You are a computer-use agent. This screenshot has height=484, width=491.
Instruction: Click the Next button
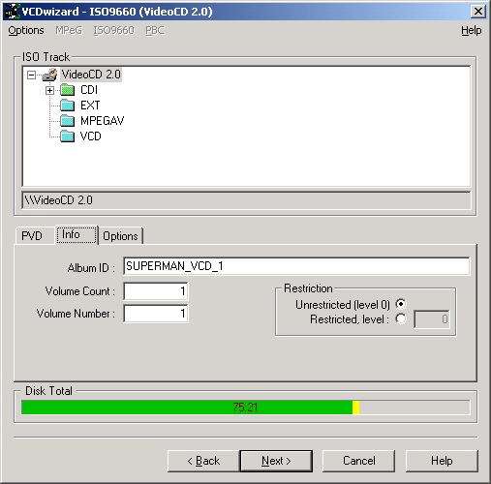(x=276, y=461)
